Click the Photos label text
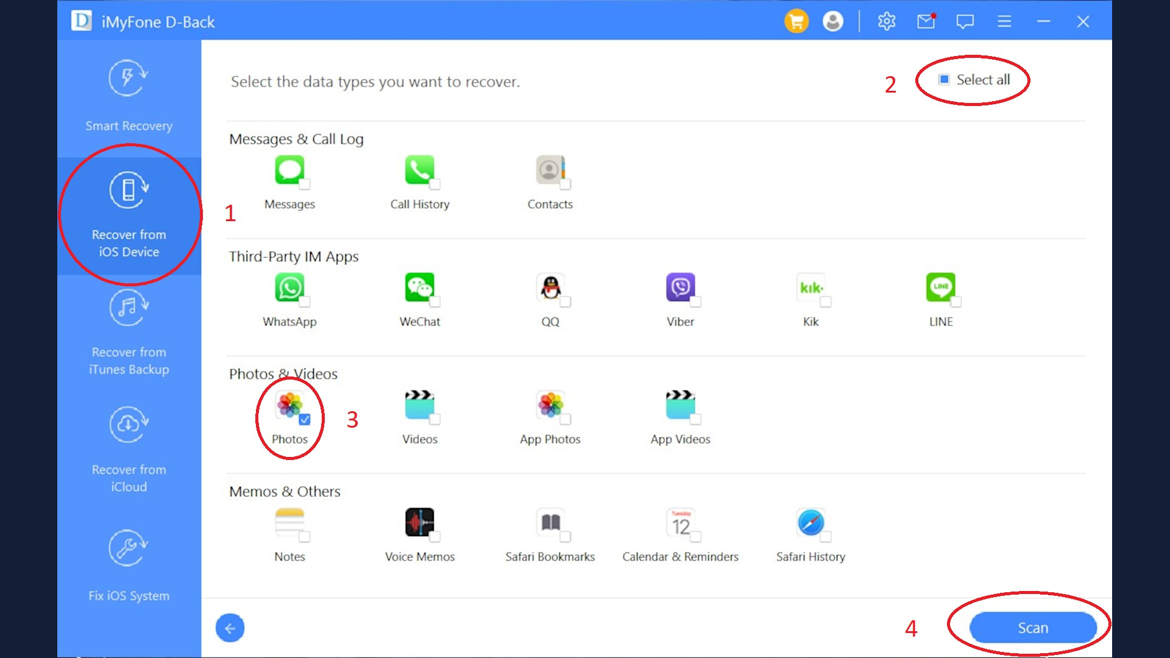This screenshot has width=1170, height=658. [289, 439]
